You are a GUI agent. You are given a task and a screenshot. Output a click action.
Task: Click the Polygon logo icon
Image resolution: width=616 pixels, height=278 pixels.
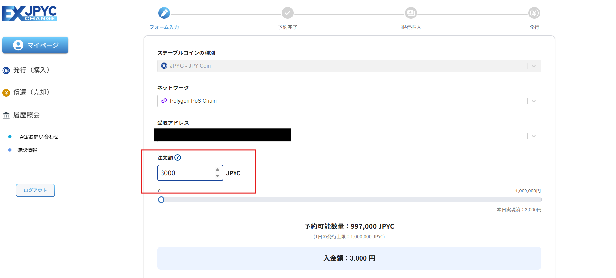pyautogui.click(x=164, y=101)
